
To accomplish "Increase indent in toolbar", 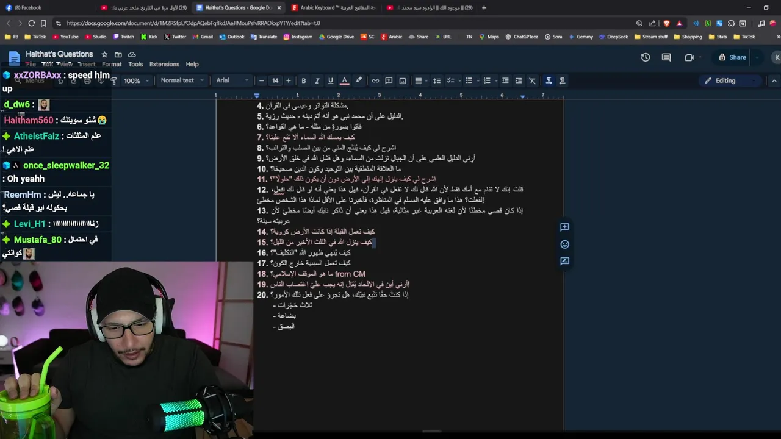I will (x=518, y=80).
